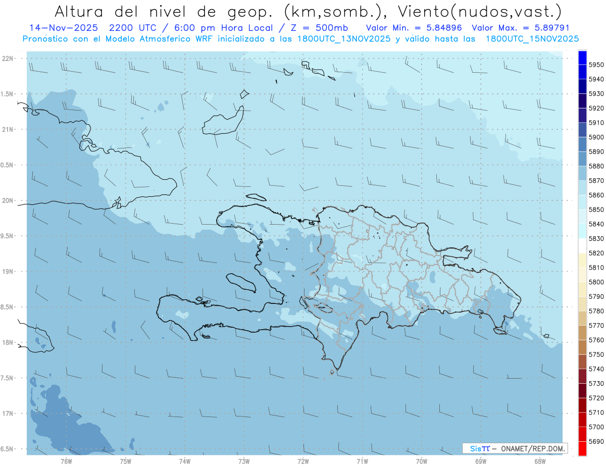Click the 5750 colorbar value
This screenshot has height=468, width=606.
click(x=596, y=355)
